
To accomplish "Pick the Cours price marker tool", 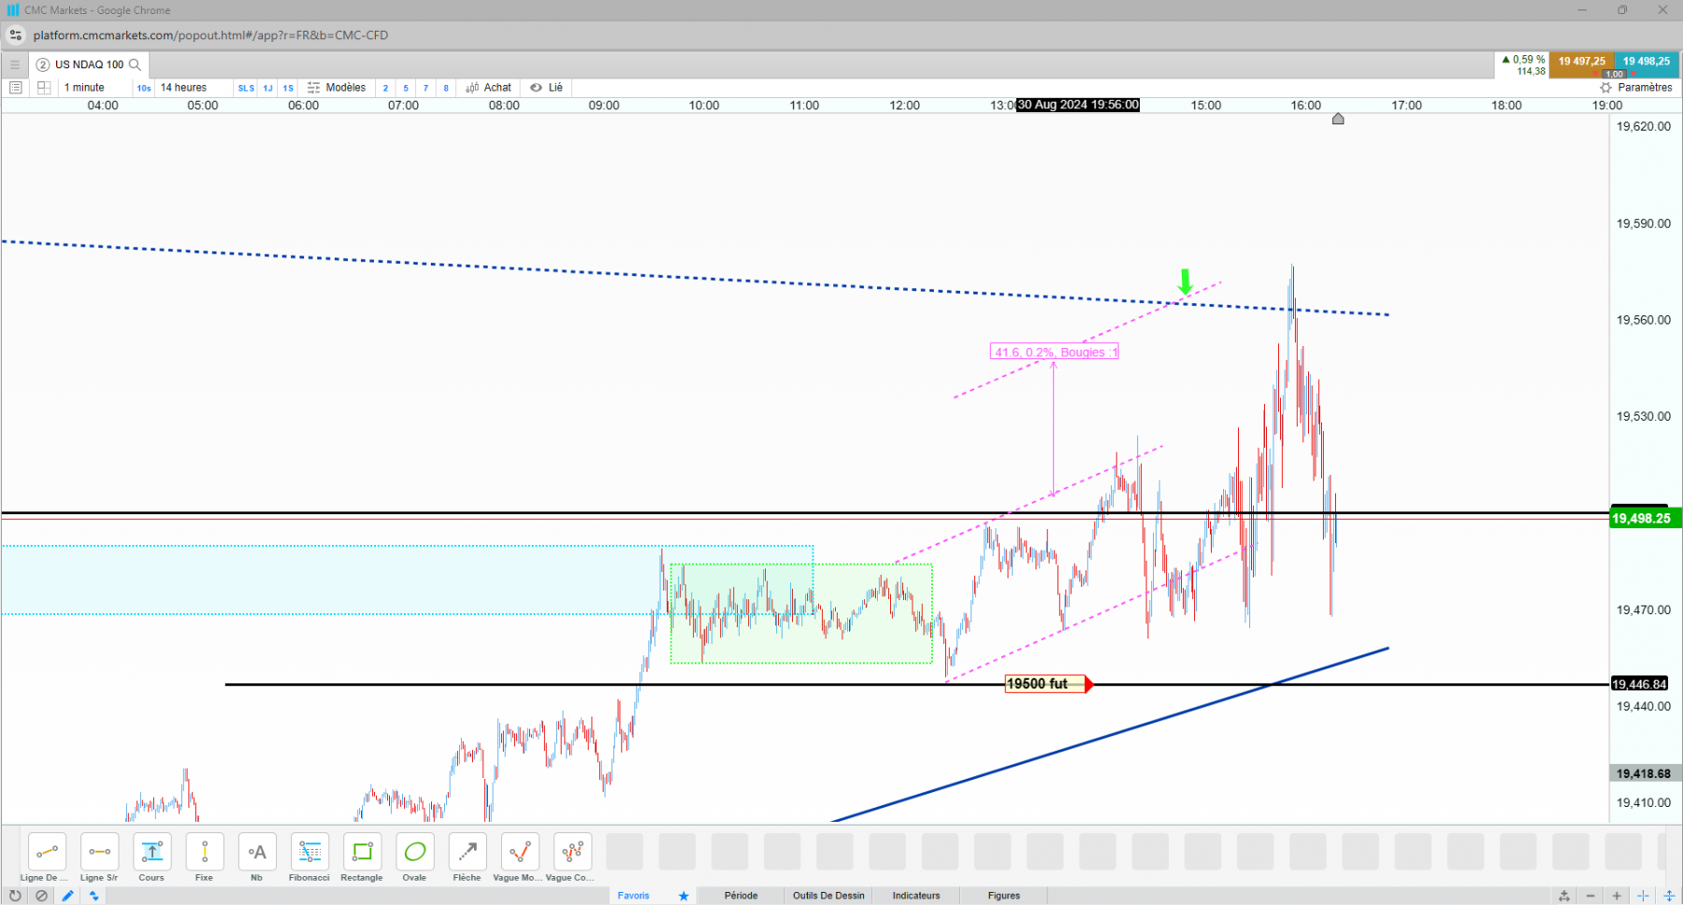I will click(151, 857).
